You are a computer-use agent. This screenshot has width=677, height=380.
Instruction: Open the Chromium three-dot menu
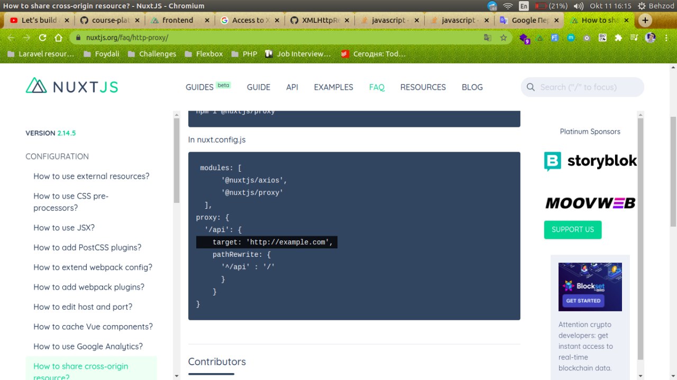coord(666,38)
